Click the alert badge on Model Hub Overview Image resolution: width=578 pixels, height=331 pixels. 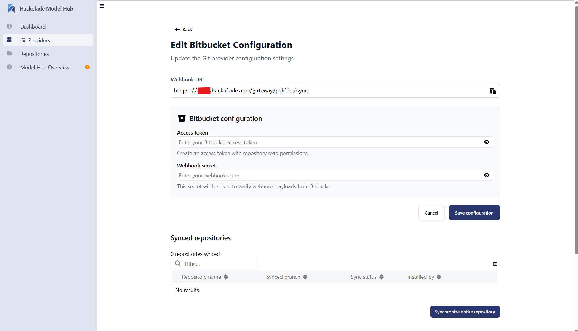(87, 67)
